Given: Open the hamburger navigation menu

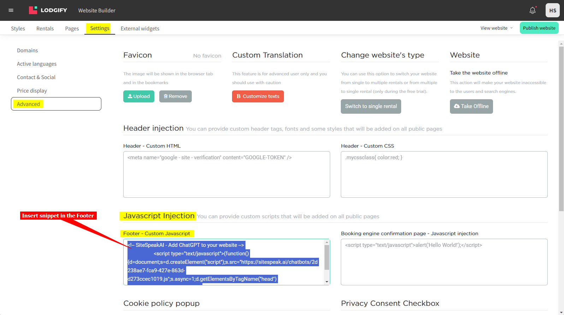Looking at the screenshot, I should pos(11,10).
